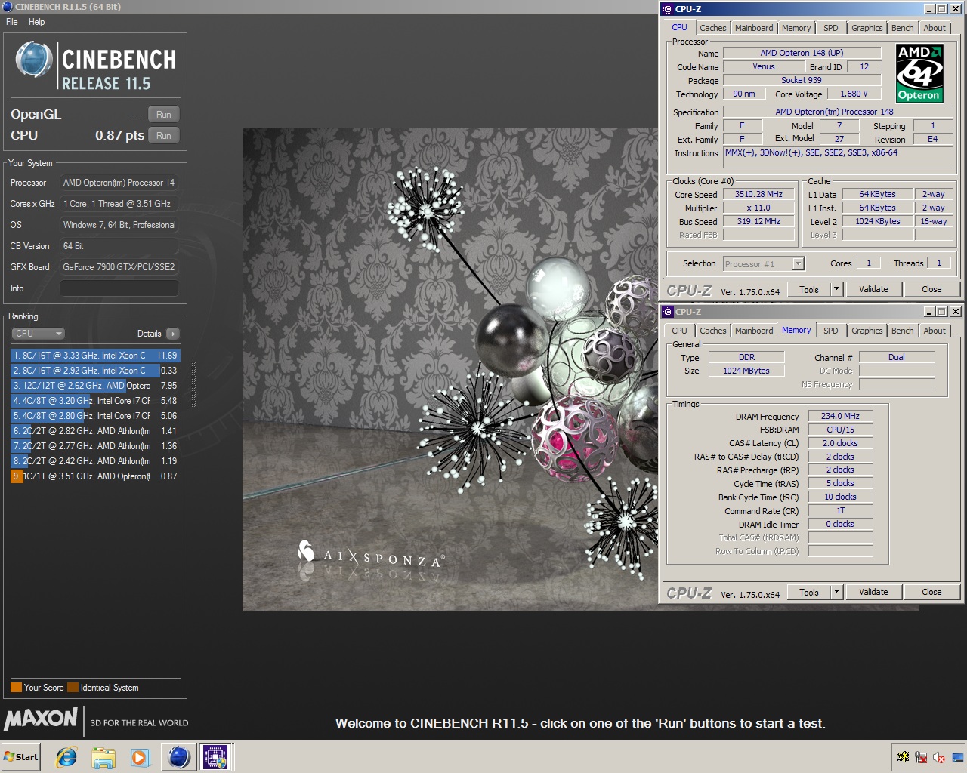Switch to CPU-Z via its taskbar icon
The height and width of the screenshot is (773, 967).
(215, 757)
